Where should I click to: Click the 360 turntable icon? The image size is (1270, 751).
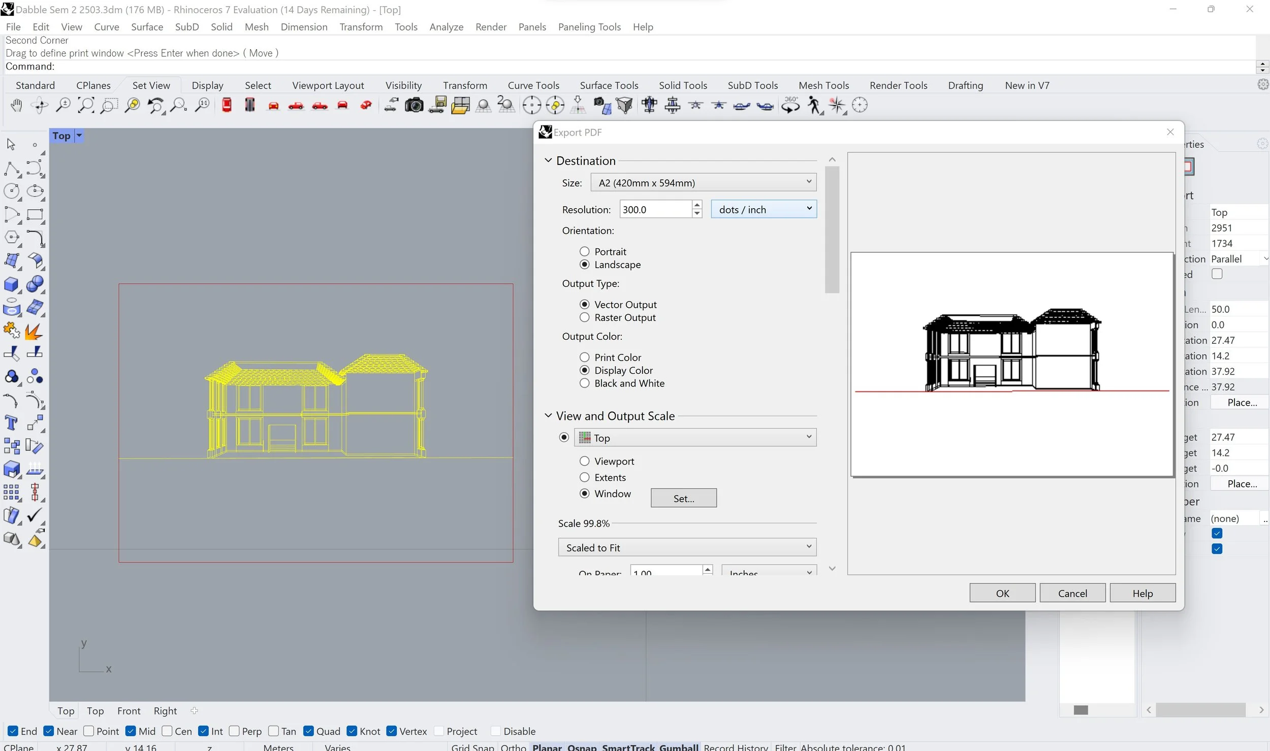click(x=790, y=106)
